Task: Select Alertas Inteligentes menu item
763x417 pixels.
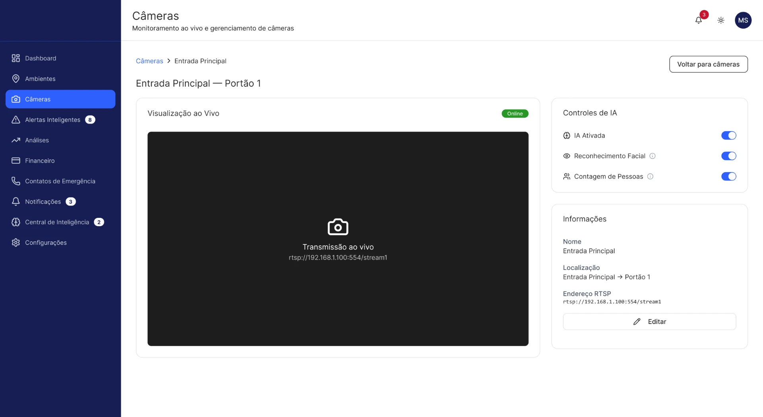Action: coord(60,120)
